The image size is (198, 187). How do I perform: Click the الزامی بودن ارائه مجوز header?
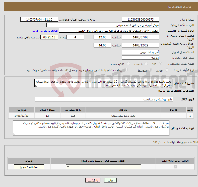click(x=175, y=161)
